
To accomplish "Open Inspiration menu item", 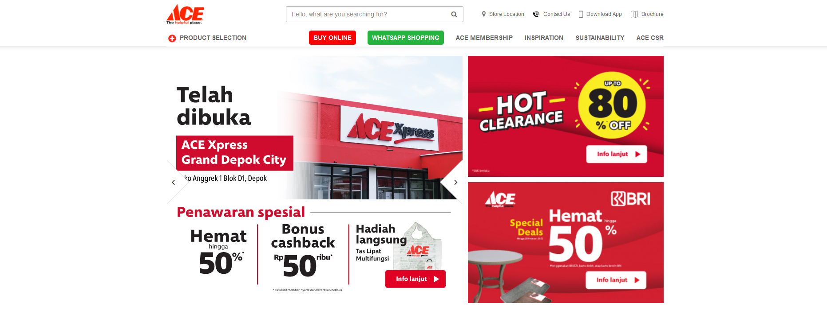I will click(544, 38).
